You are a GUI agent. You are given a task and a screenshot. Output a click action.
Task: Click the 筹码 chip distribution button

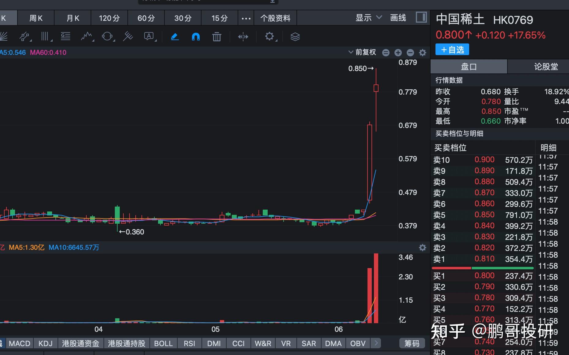(x=412, y=343)
